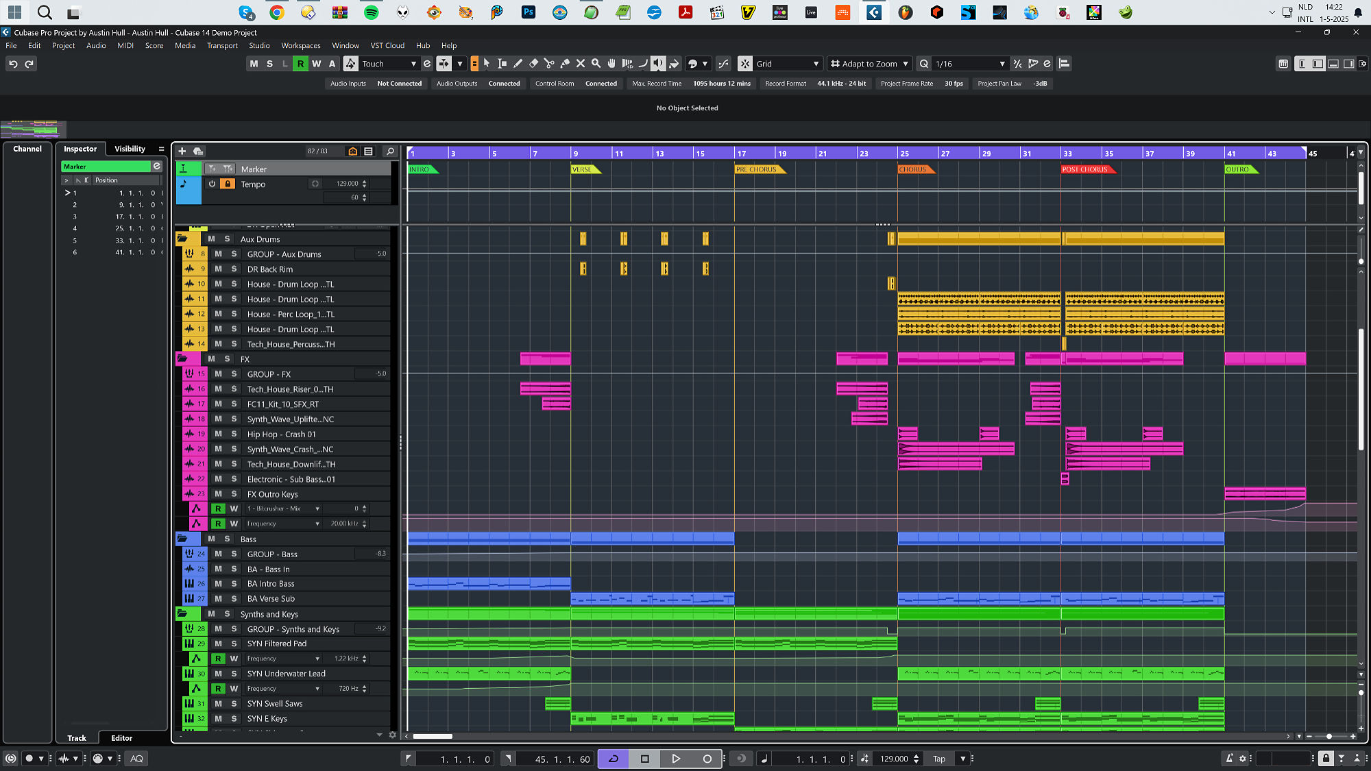Screen dimensions: 1371x771
Task: Select the Erase tool in toolbar
Action: tap(533, 64)
